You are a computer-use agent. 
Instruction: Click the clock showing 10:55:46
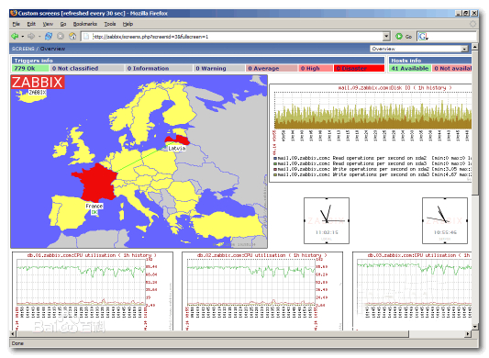(x=445, y=220)
